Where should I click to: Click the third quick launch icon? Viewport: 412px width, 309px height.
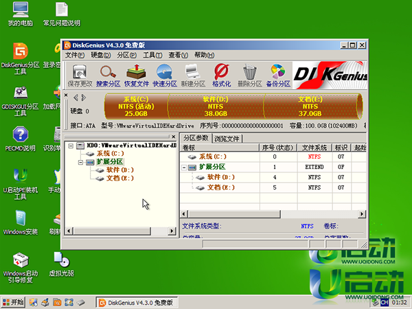pyautogui.click(x=57, y=302)
